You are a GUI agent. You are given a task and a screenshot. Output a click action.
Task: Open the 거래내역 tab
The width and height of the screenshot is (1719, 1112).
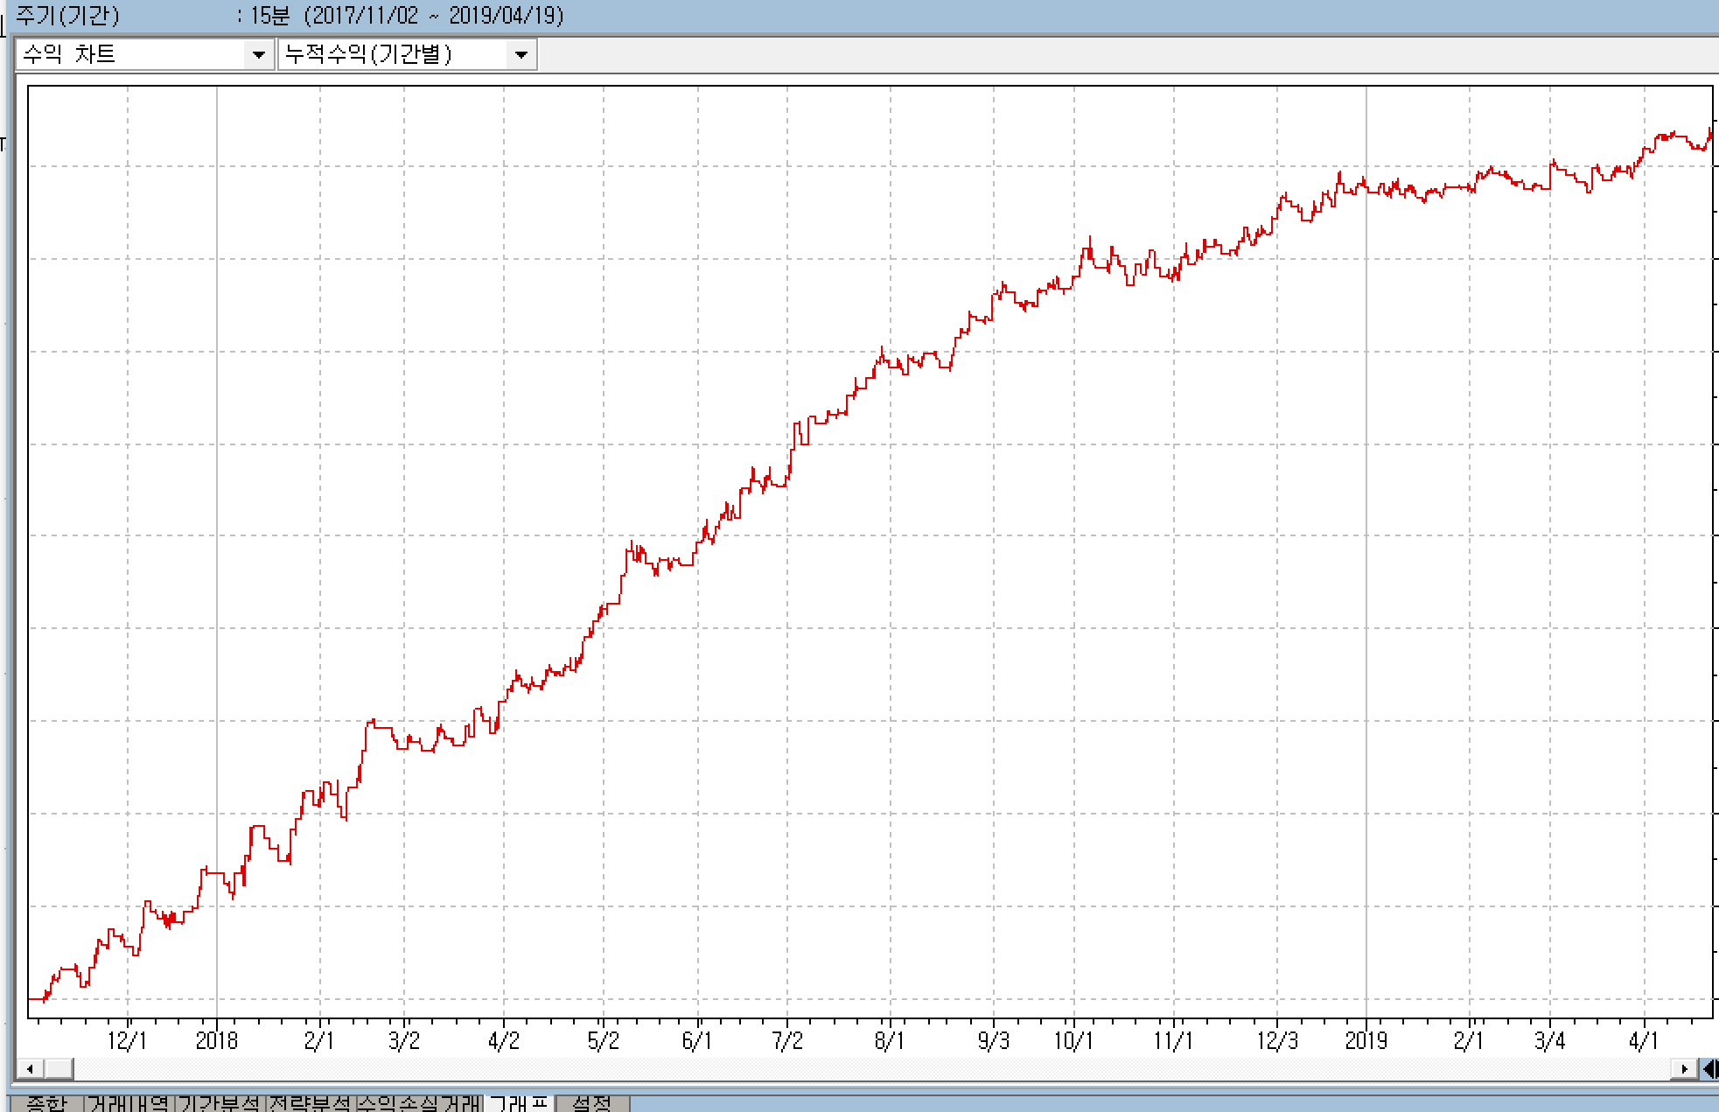(x=129, y=1103)
